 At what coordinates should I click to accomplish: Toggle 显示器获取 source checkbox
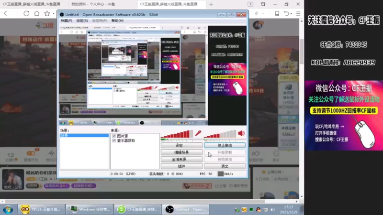pos(114,140)
